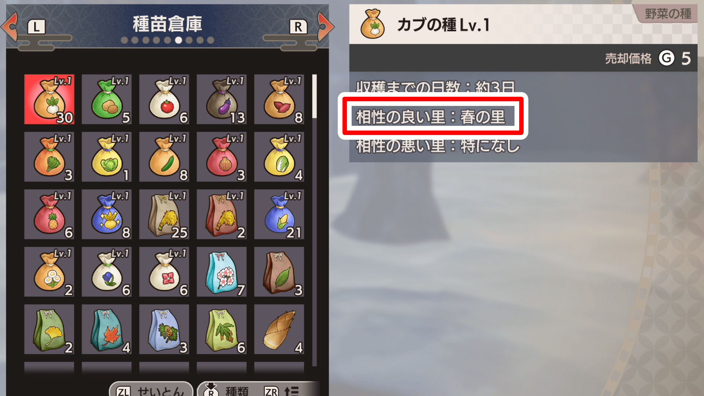Select the corn seed bag with 21
The width and height of the screenshot is (704, 396).
279,214
